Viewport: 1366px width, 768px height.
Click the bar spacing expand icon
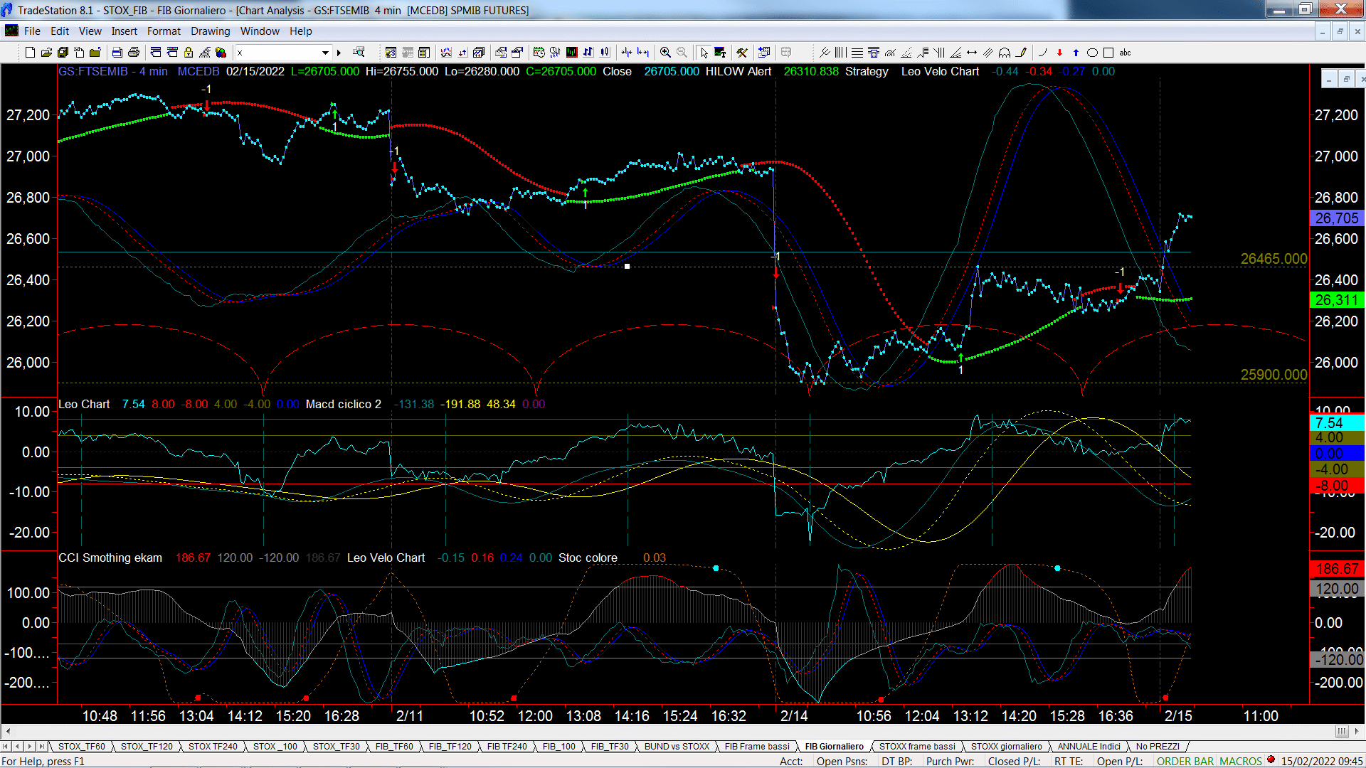(x=643, y=53)
